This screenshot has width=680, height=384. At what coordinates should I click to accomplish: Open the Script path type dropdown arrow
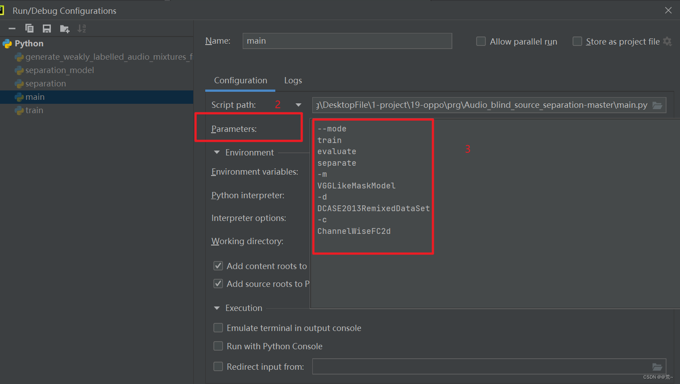click(x=299, y=105)
